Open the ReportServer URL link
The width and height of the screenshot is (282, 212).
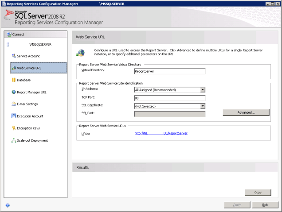click(161, 133)
